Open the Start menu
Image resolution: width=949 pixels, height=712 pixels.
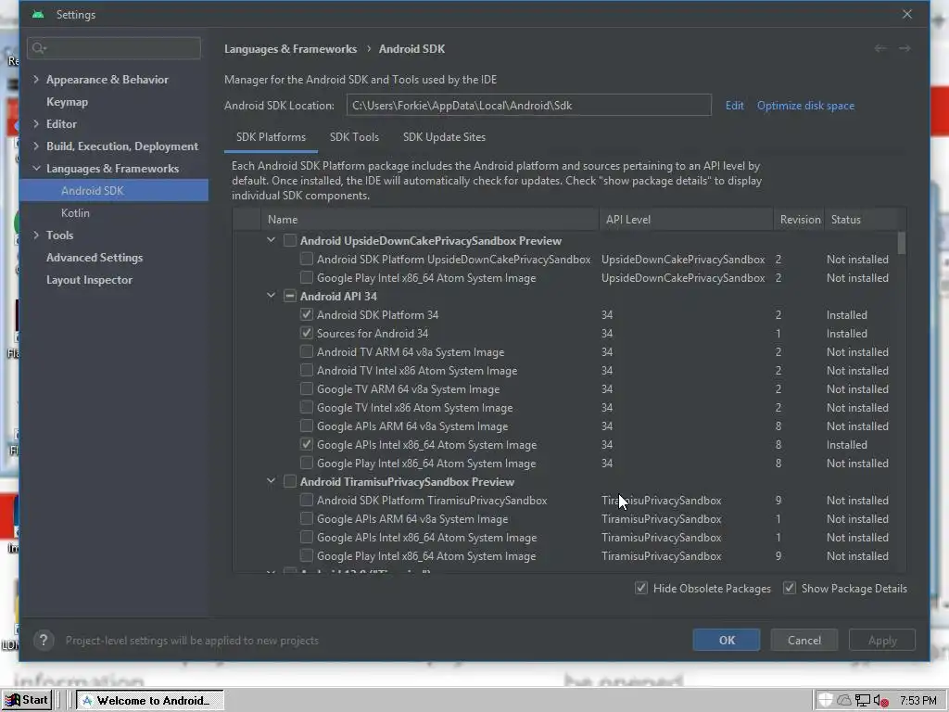(x=27, y=700)
